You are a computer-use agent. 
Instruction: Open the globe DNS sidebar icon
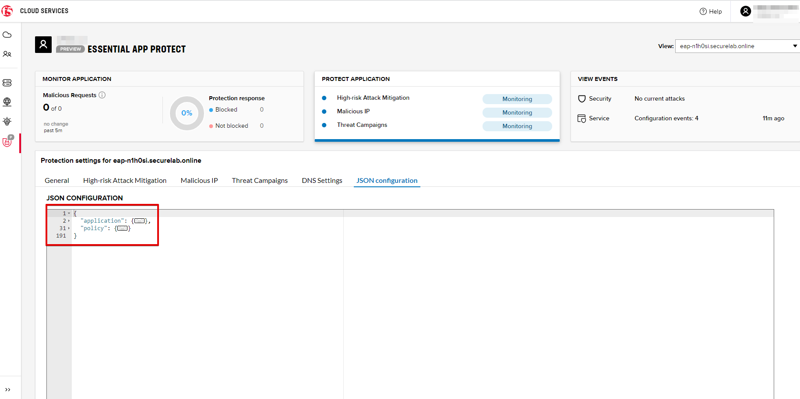(7, 102)
